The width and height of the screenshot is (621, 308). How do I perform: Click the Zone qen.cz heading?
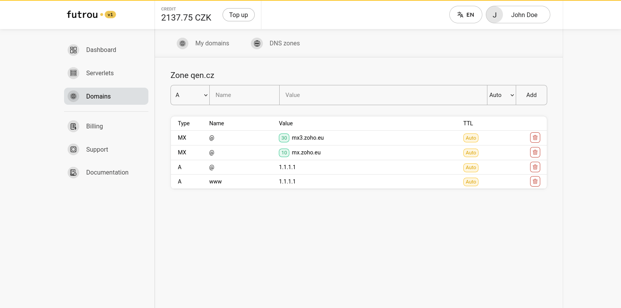[x=192, y=75]
